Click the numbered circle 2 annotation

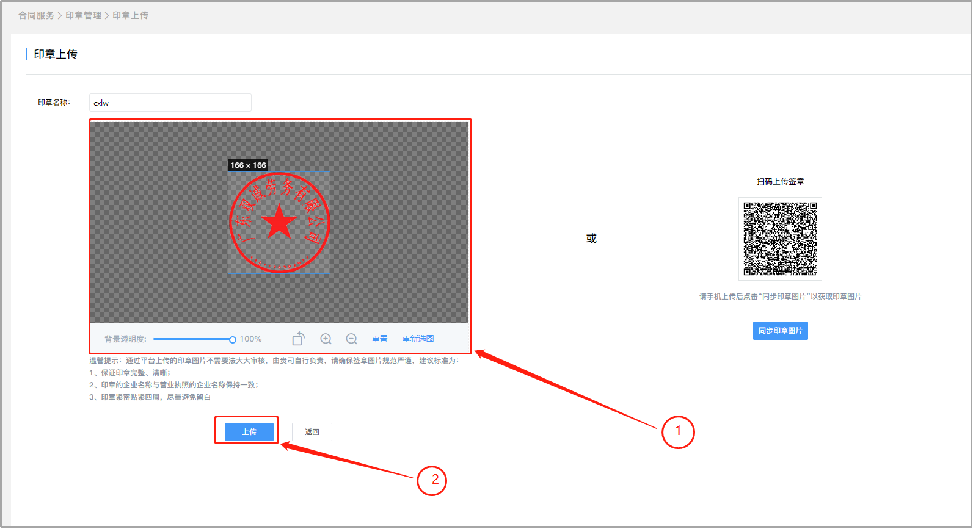tap(432, 480)
